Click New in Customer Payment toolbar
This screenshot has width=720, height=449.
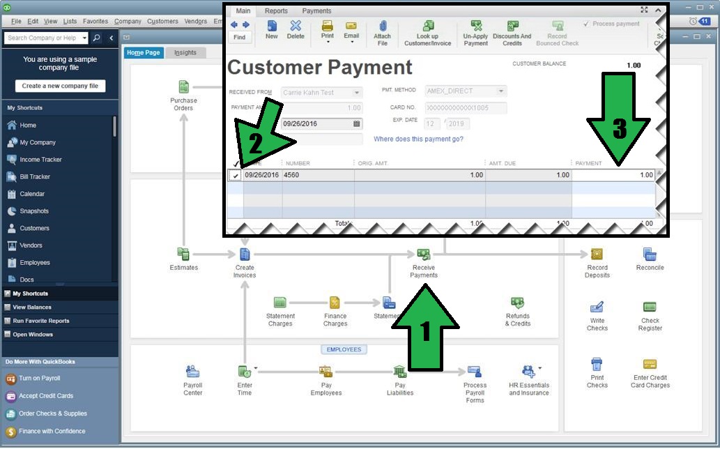pos(271,30)
